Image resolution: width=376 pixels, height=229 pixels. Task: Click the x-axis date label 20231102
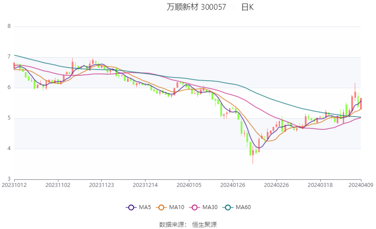coord(58,185)
